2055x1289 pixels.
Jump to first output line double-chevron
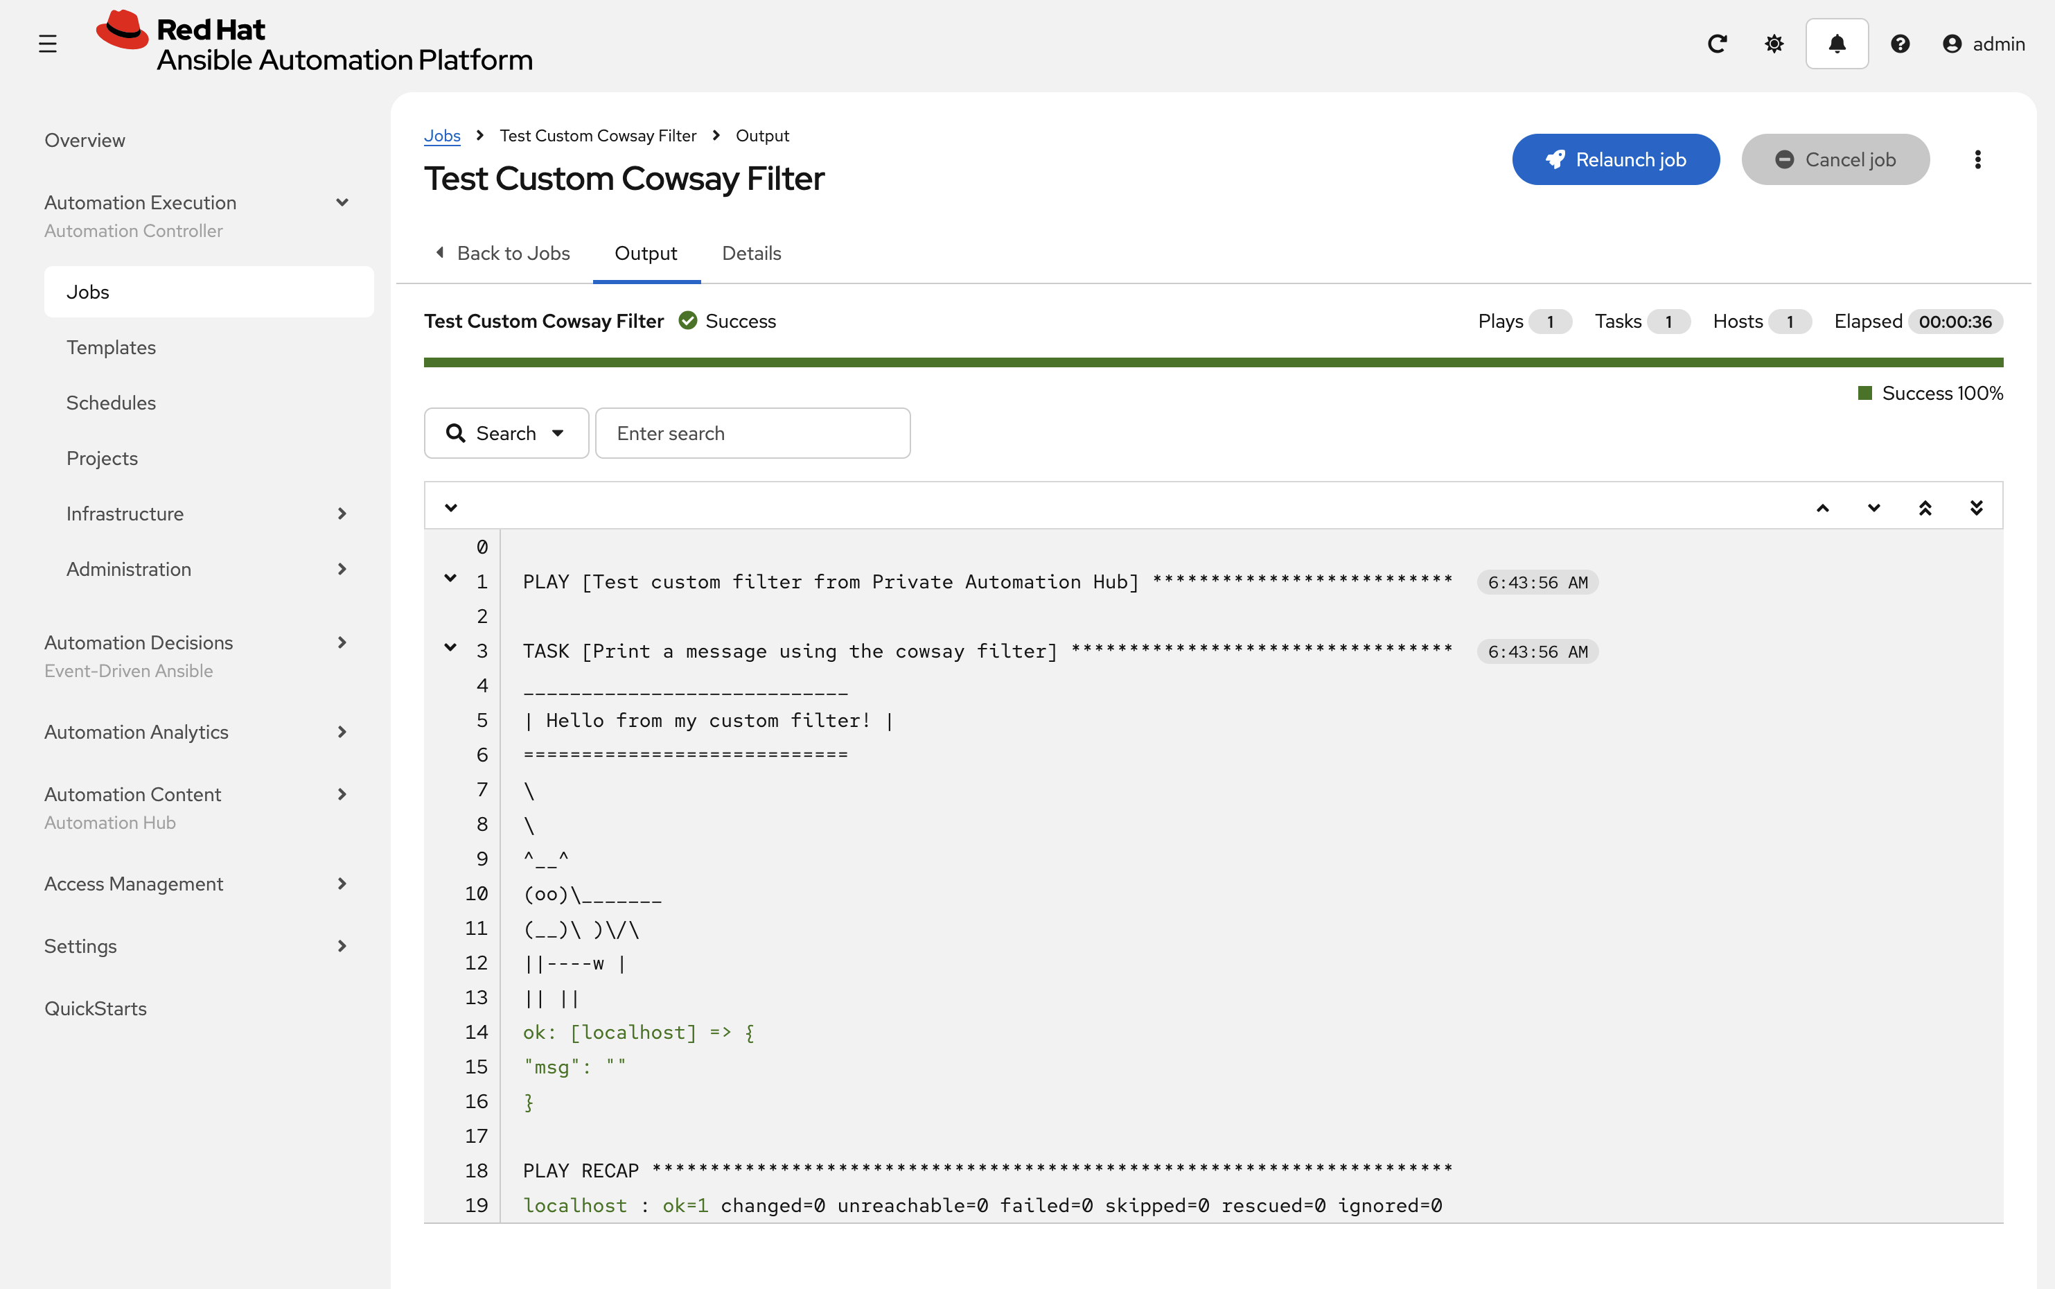[1925, 508]
